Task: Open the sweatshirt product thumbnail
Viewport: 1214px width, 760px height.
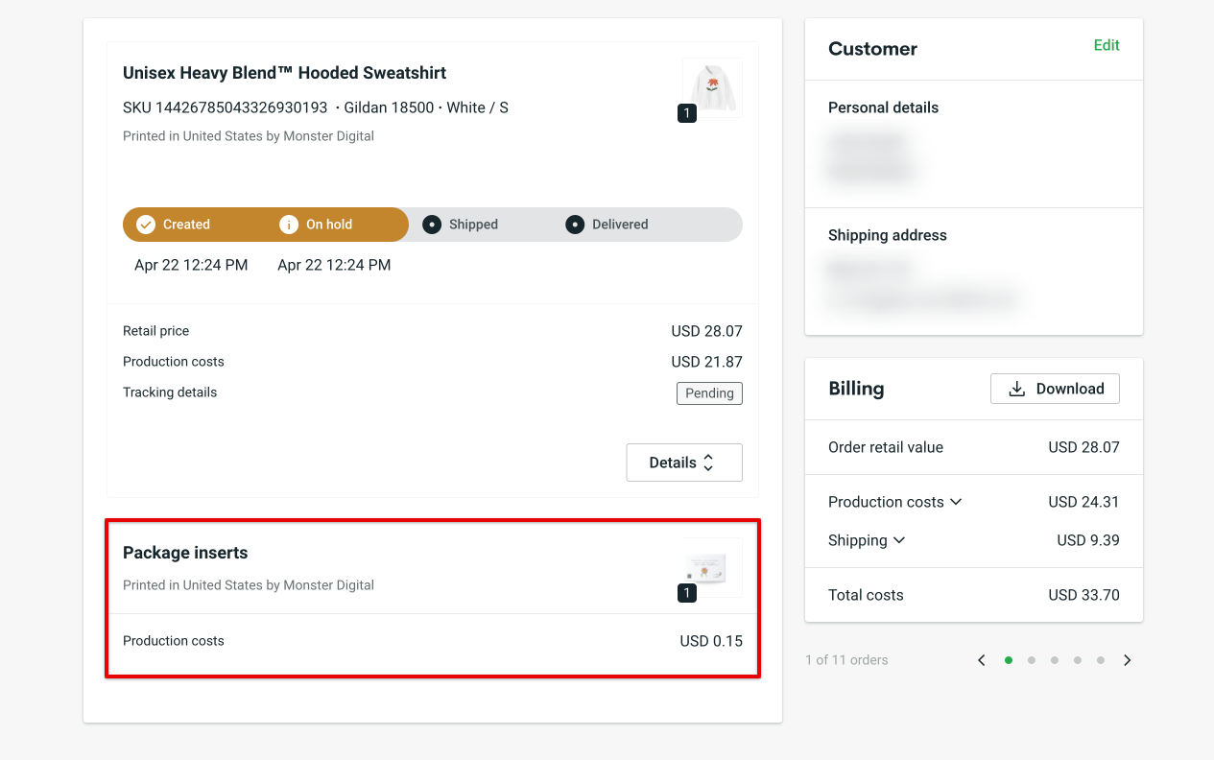Action: [712, 87]
